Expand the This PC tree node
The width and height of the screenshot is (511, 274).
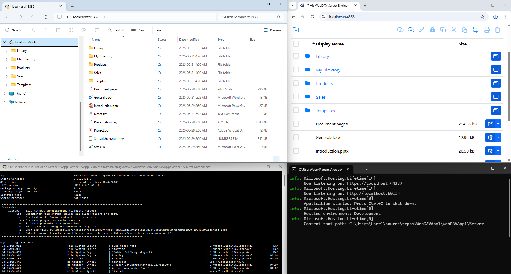pyautogui.click(x=5, y=94)
